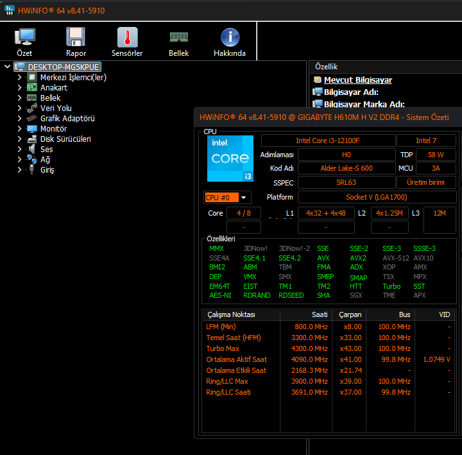
Task: Expand the Bellek tree node
Action: point(19,98)
